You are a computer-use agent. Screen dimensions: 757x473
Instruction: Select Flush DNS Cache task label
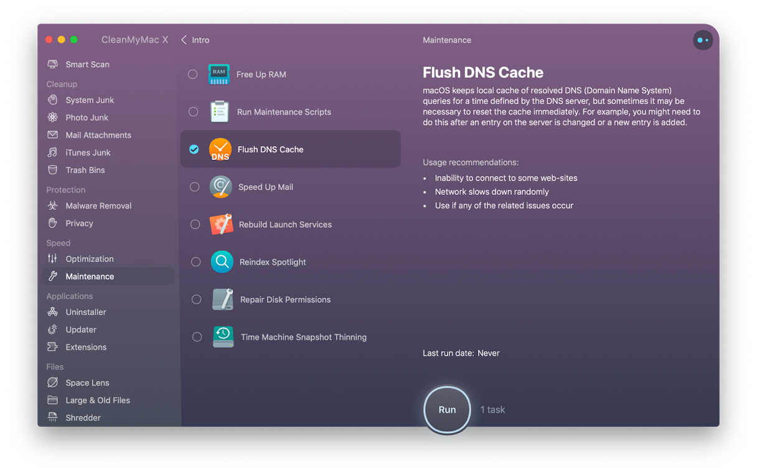[x=271, y=149]
